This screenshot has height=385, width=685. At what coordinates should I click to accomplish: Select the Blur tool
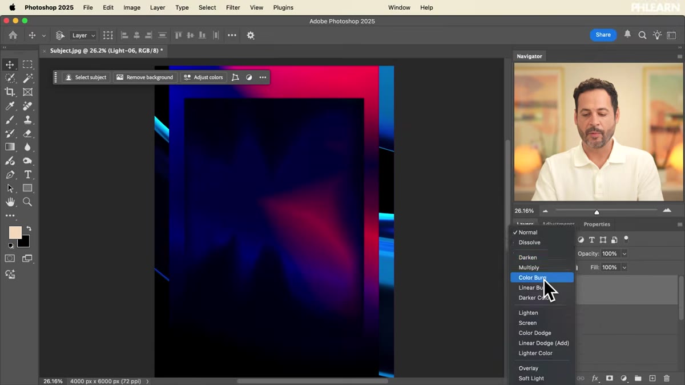(x=27, y=147)
